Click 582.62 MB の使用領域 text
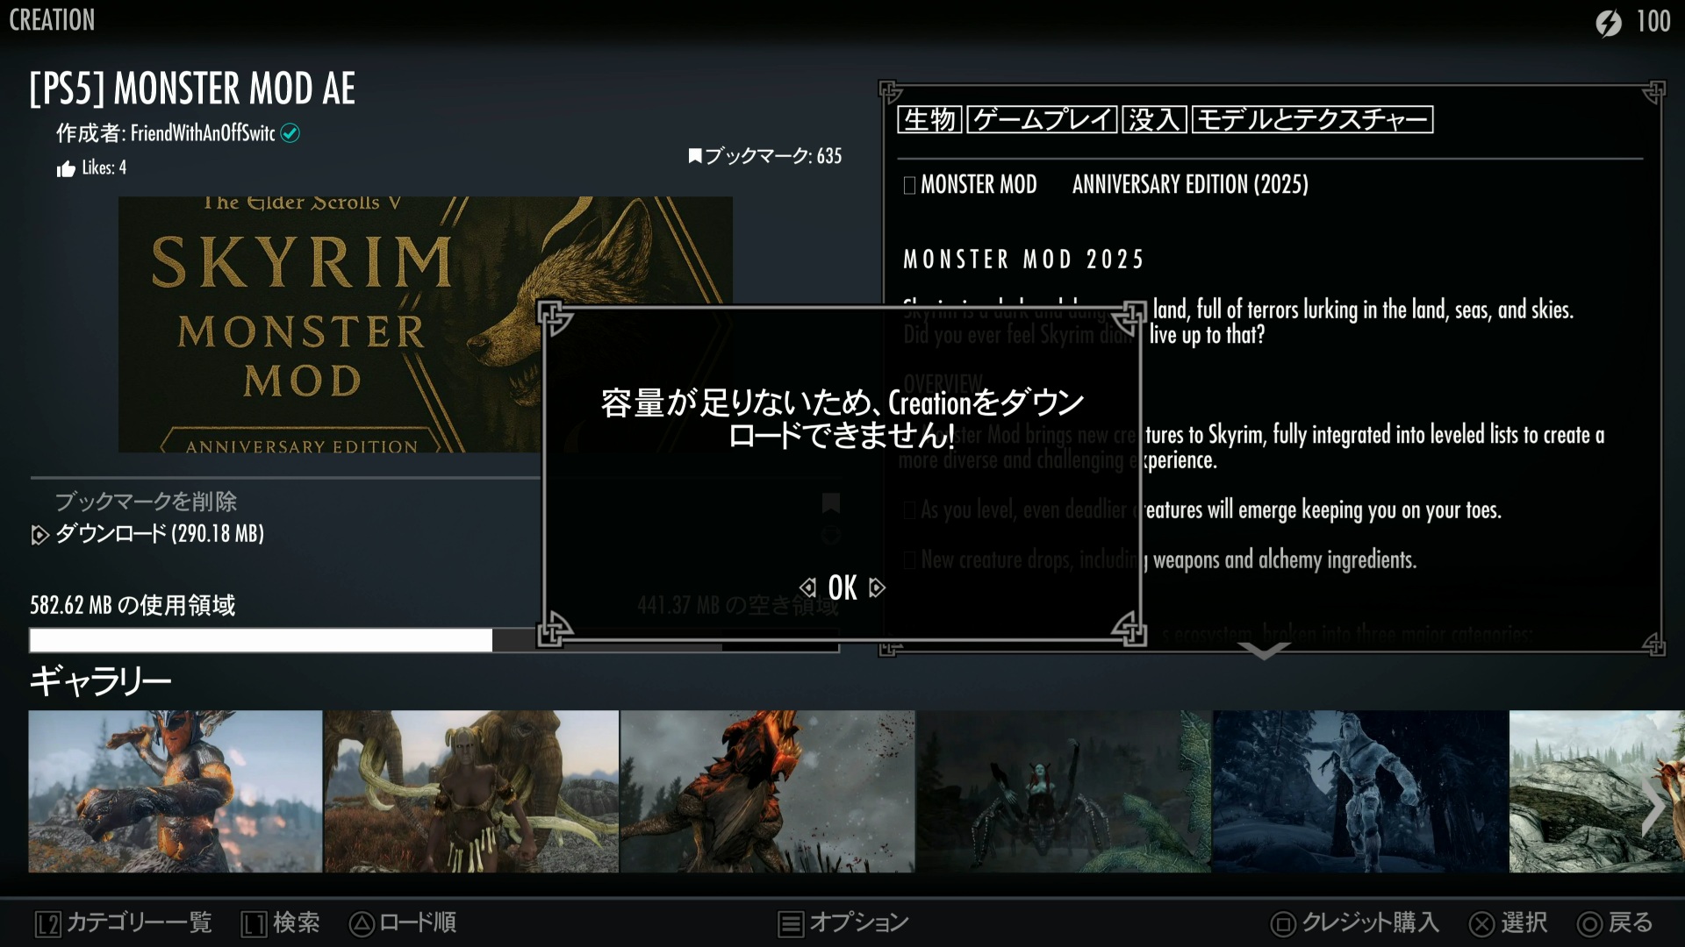Viewport: 1685px width, 947px height. (133, 605)
